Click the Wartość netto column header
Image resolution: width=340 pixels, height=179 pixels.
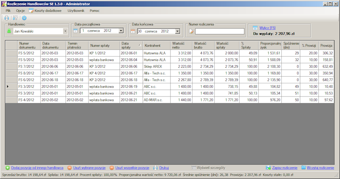(x=181, y=45)
